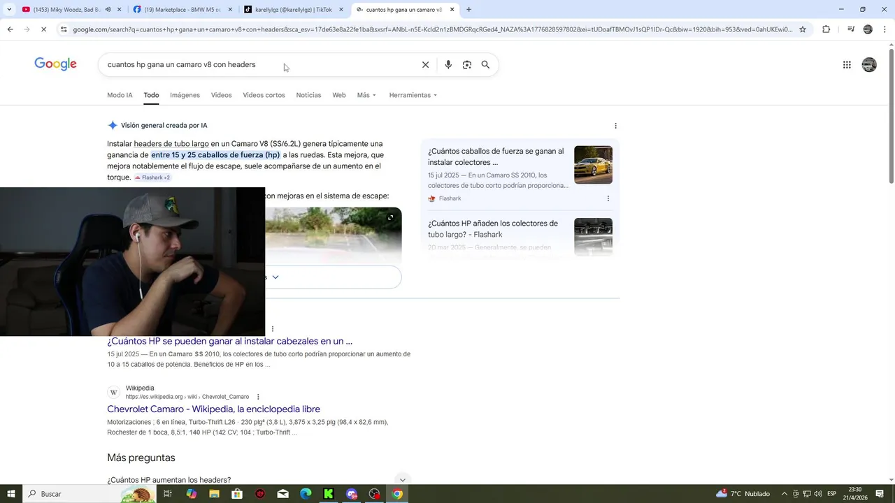Open Flashark source card three-dot menu
The width and height of the screenshot is (895, 503).
tap(608, 198)
